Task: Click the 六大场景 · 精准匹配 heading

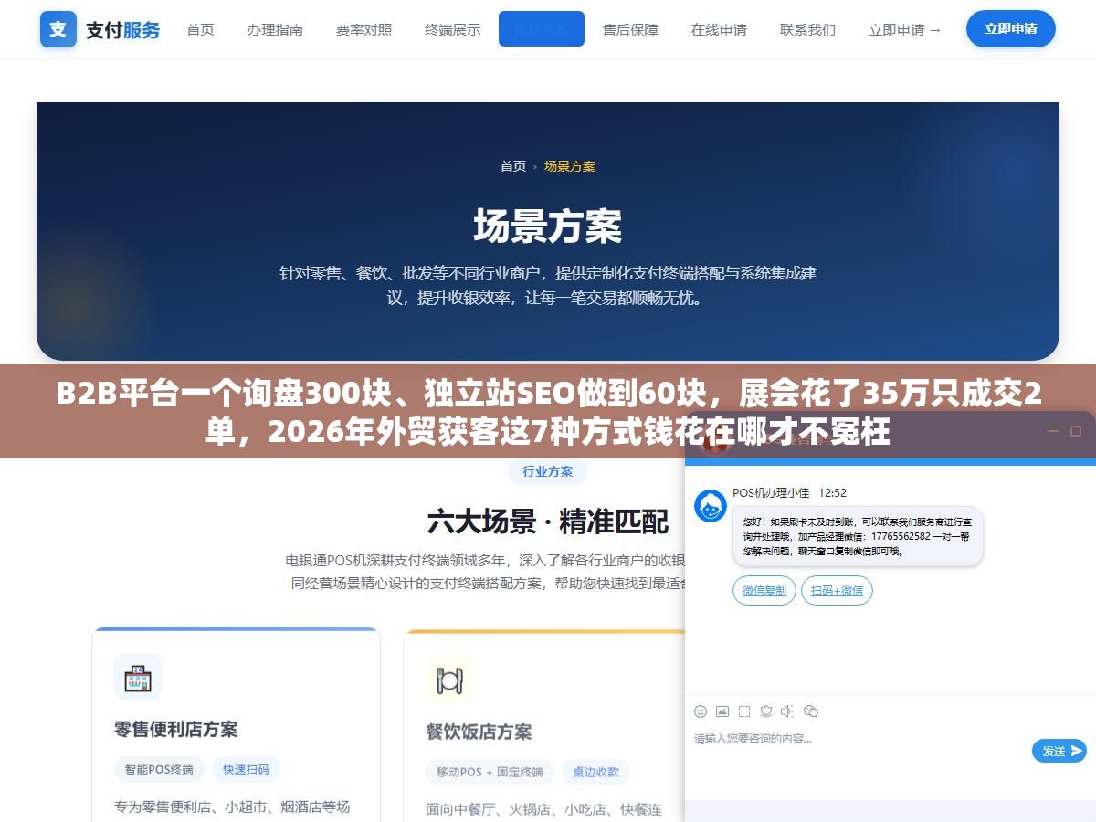Action: pos(548,522)
